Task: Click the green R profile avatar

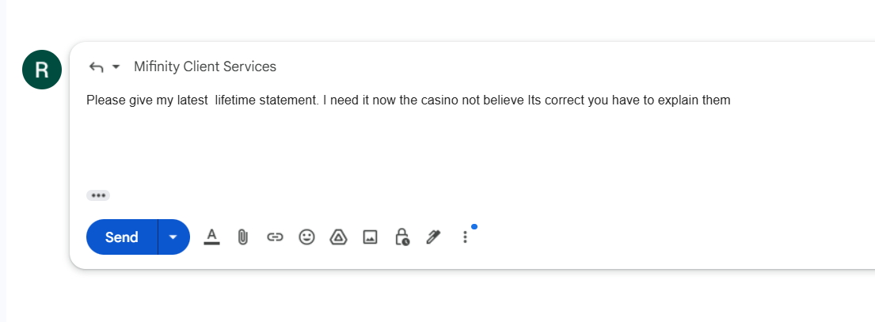Action: [x=42, y=70]
